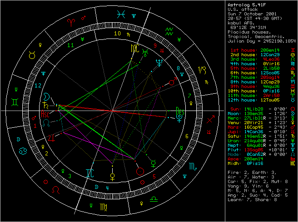Select the red Aries sign on the zodiac ring
This screenshot has width=298, height=222.
71,21
